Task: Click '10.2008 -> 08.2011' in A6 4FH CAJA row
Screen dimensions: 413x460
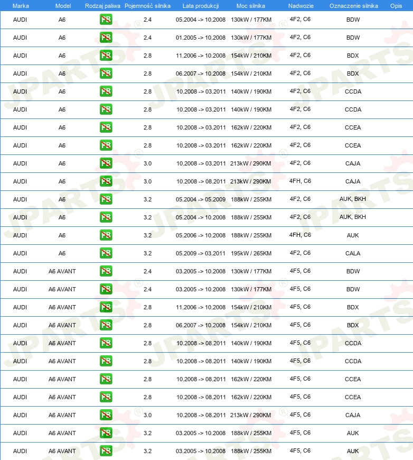Action: coord(201,181)
